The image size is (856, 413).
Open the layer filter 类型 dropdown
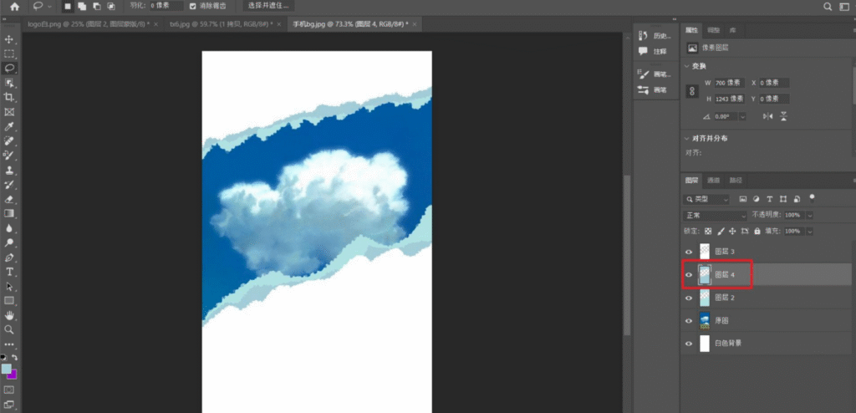point(706,200)
